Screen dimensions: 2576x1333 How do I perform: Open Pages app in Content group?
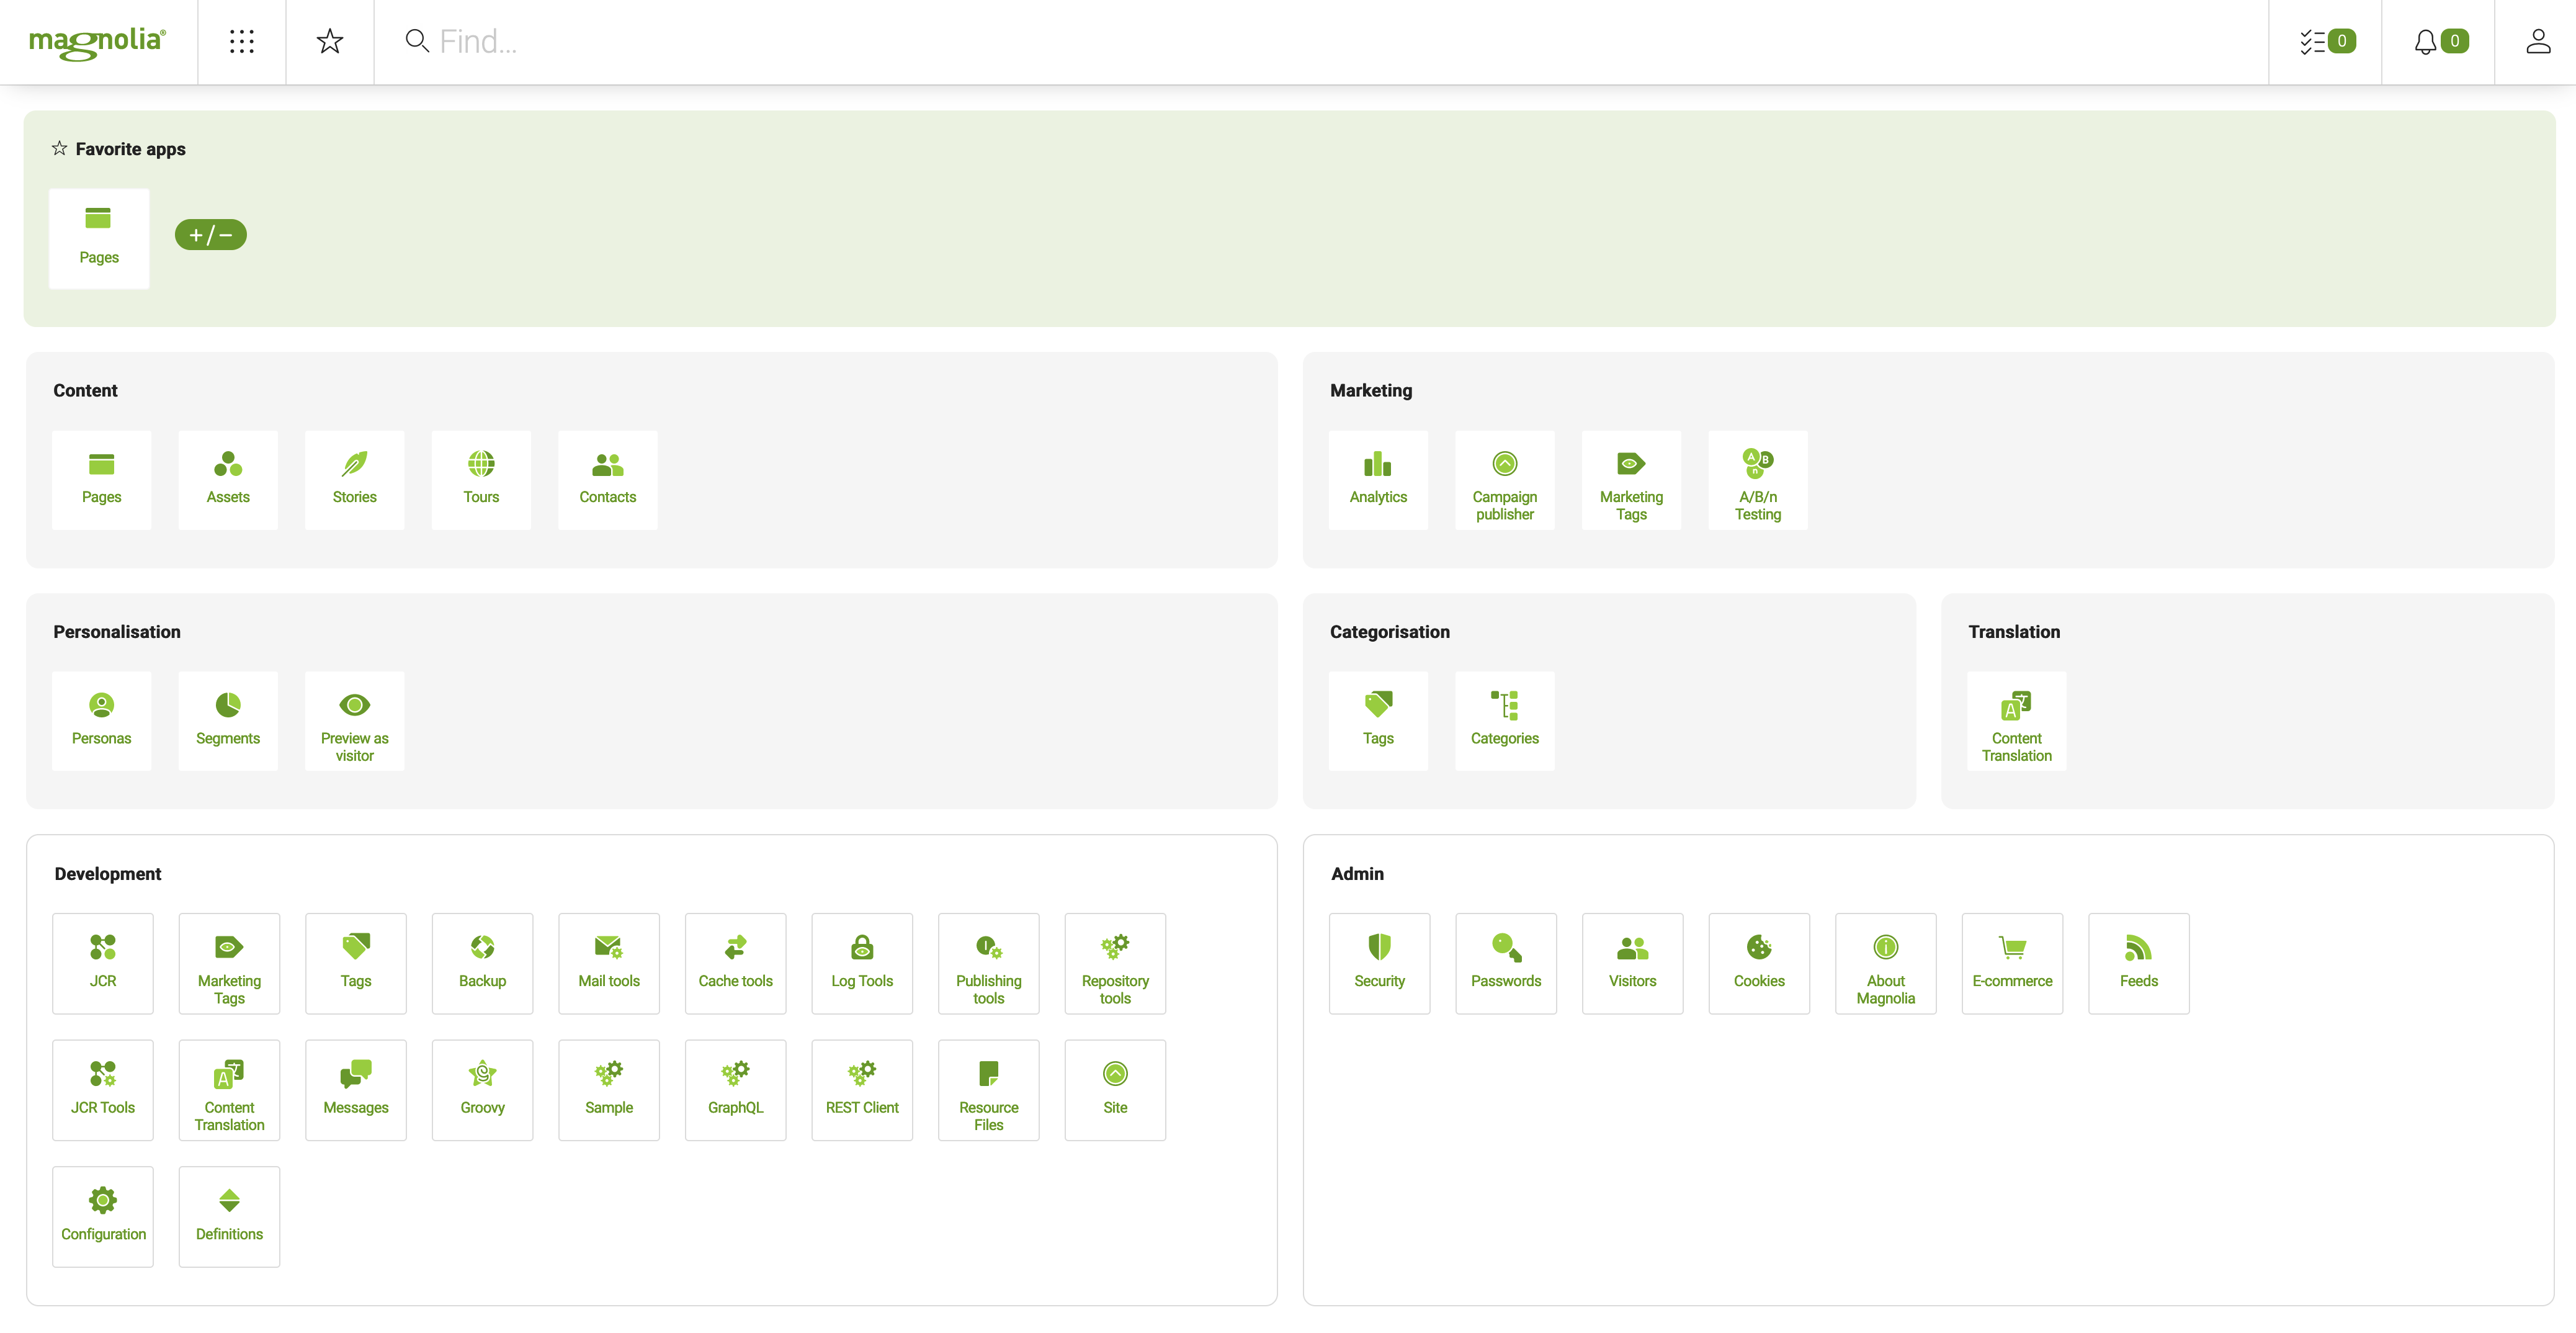click(x=101, y=480)
